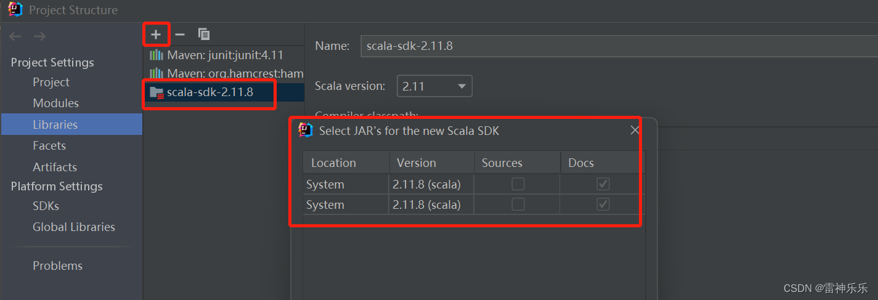This screenshot has width=878, height=300.
Task: Click the Sources column header
Action: pos(517,163)
